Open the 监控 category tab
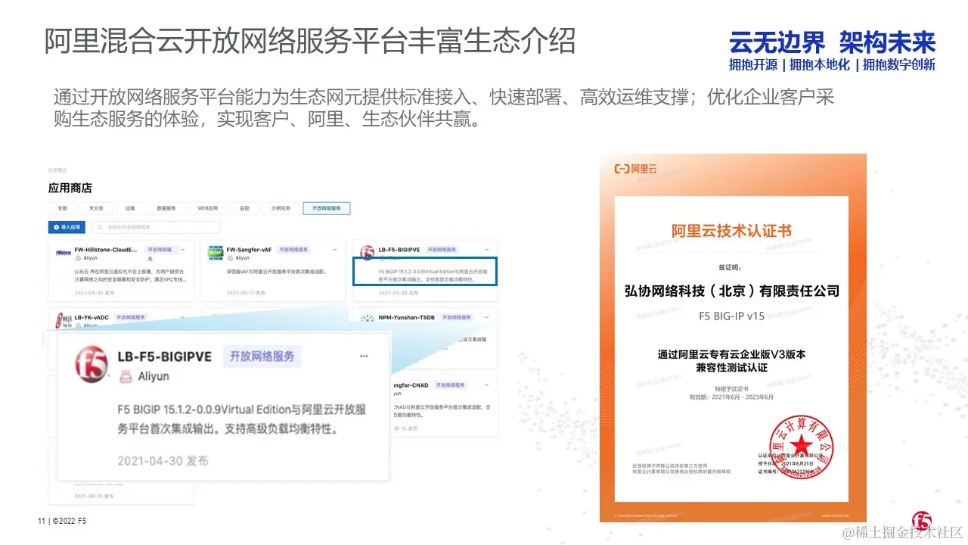Screen dimensions: 968x545 [244, 208]
